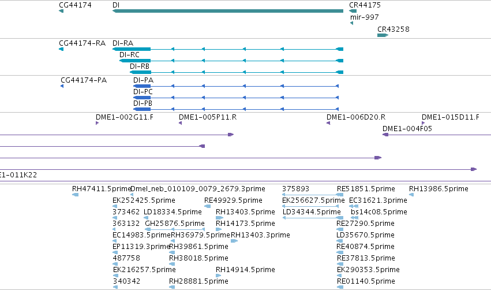This screenshot has height=290, width=491.
Task: Click the DME1-002G11.F clone end label
Action: pos(125,117)
